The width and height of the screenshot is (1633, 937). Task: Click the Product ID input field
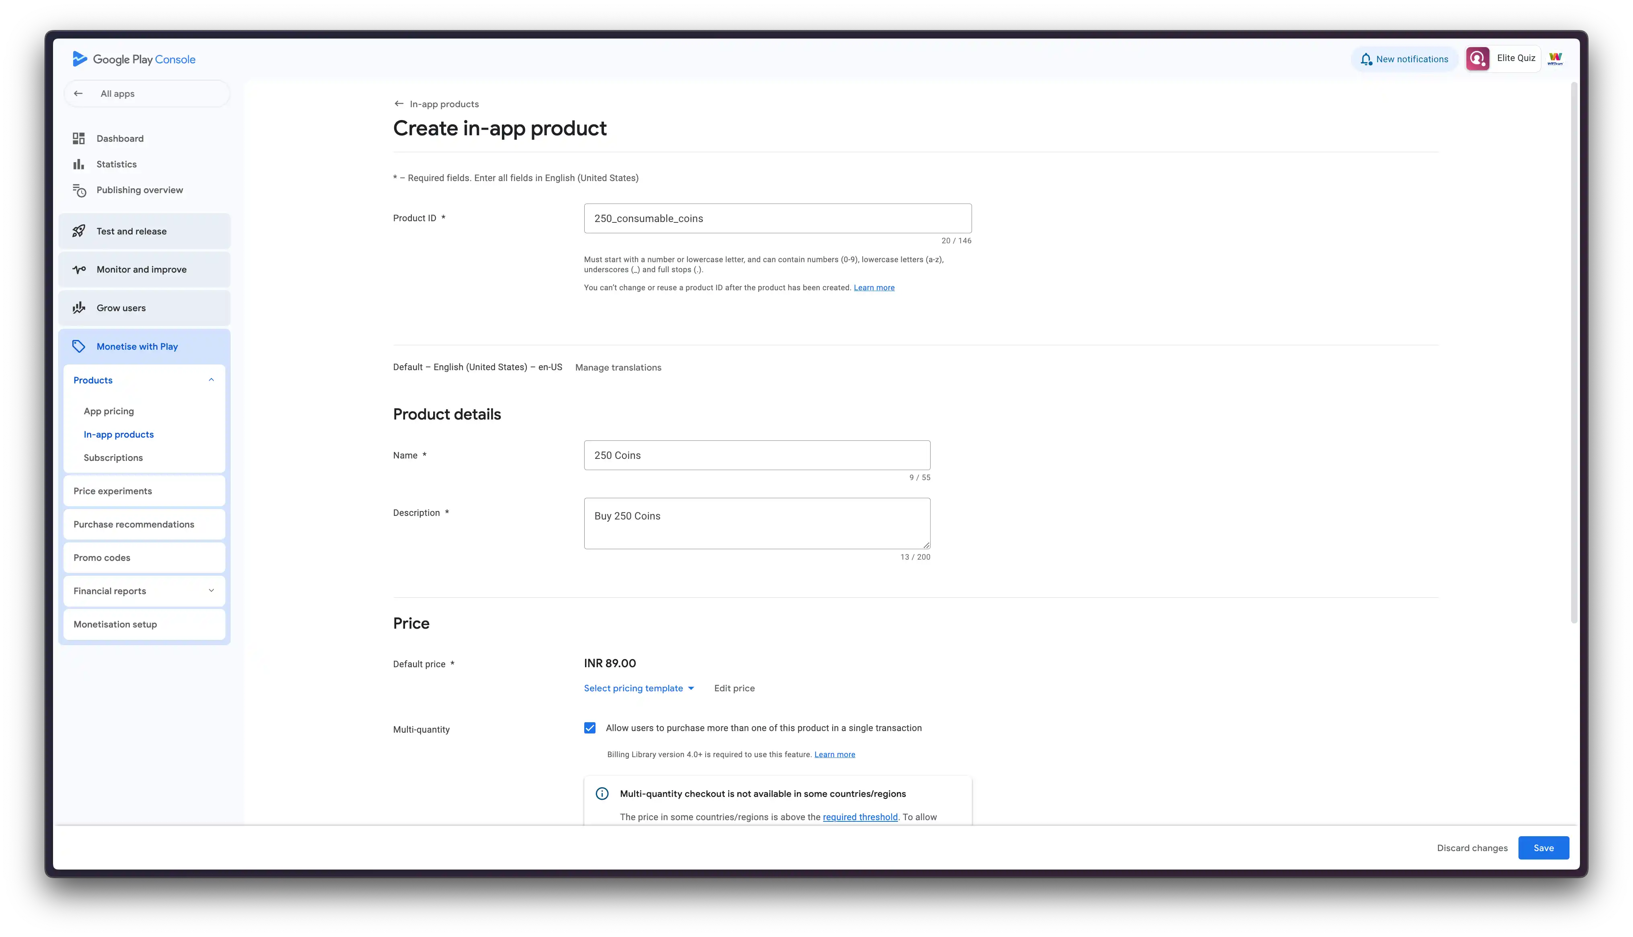(x=777, y=218)
